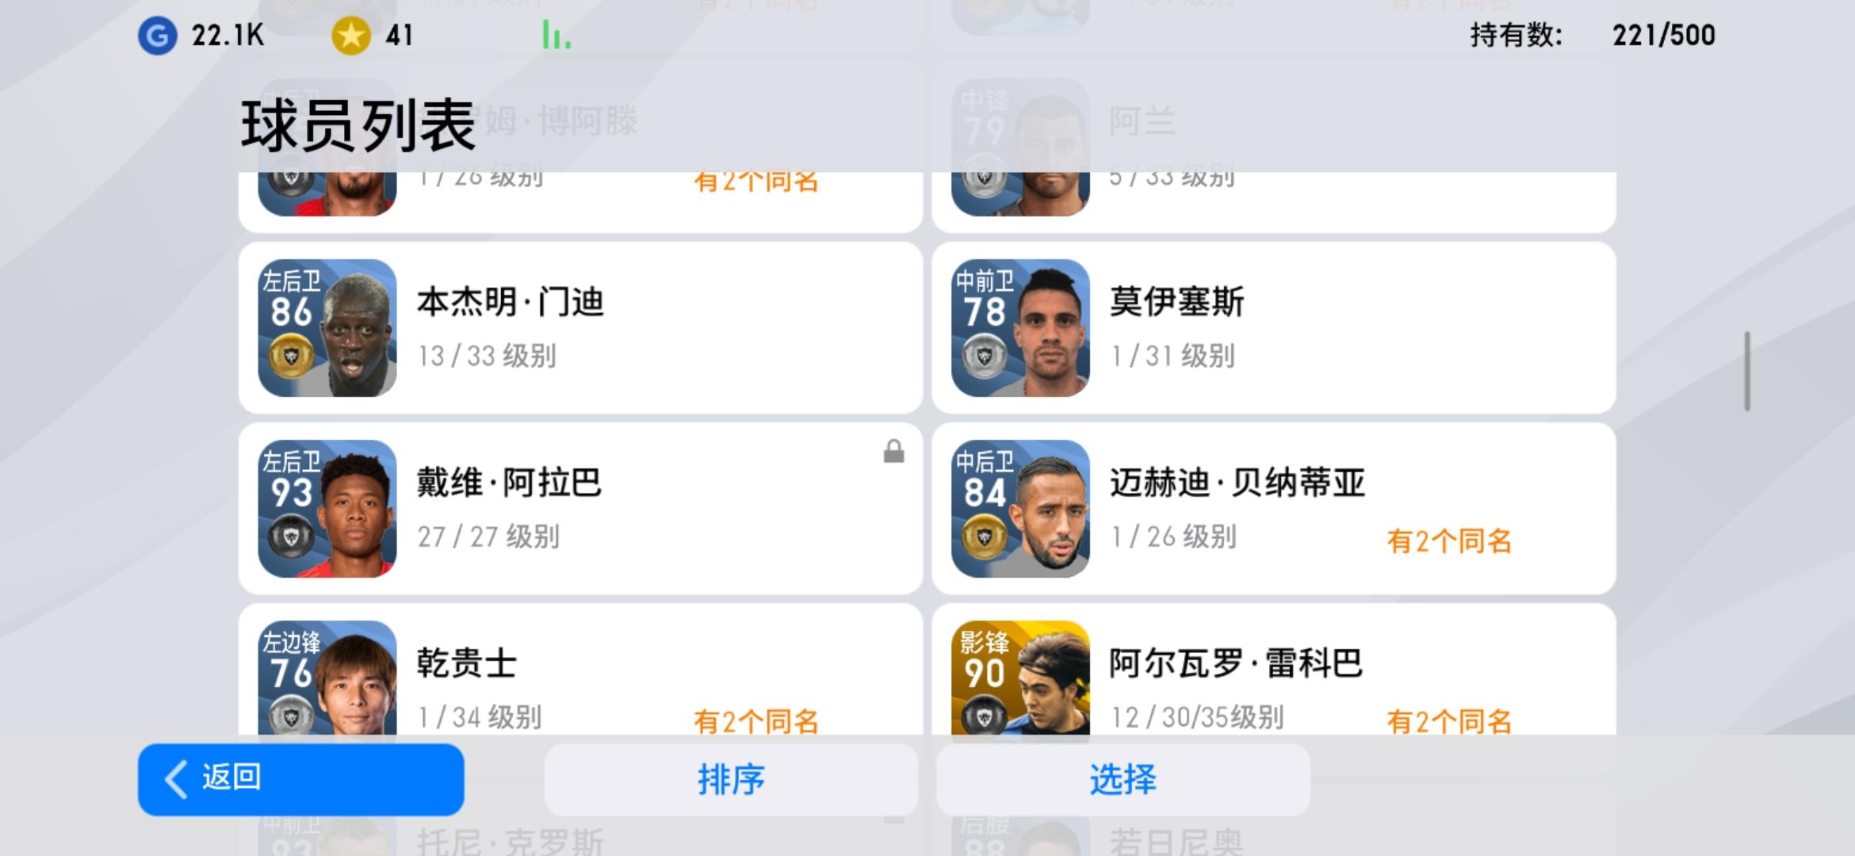Viewport: 1855px width, 856px height.
Task: Tap gold ball badge on 迈赫迪·贝纳蒂亚 card
Action: (x=984, y=537)
